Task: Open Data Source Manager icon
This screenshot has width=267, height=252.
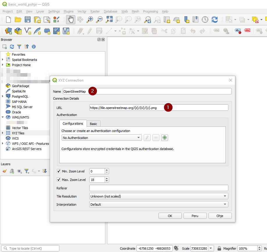Action: point(8,31)
